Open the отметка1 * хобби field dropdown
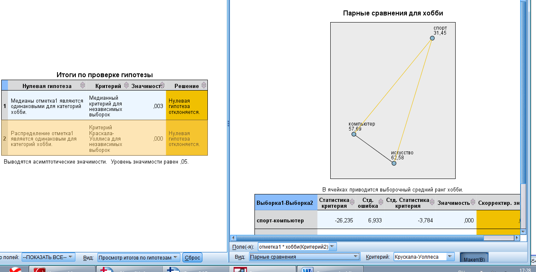This screenshot has height=272, width=536. 297,247
